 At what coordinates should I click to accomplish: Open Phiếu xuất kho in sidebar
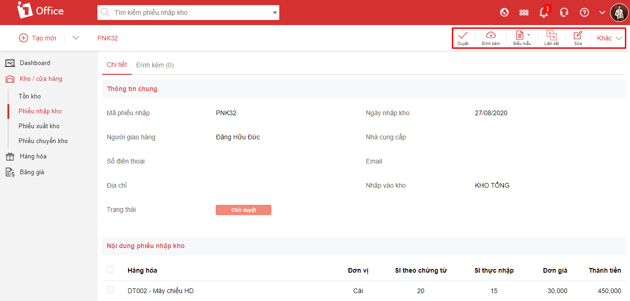(39, 126)
